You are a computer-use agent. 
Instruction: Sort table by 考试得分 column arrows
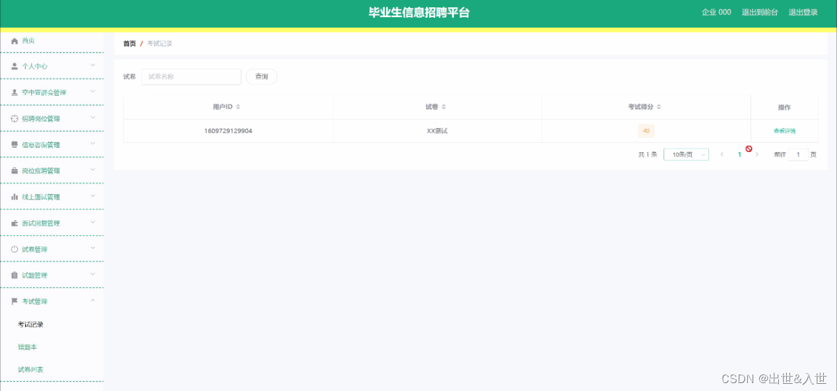pyautogui.click(x=659, y=107)
